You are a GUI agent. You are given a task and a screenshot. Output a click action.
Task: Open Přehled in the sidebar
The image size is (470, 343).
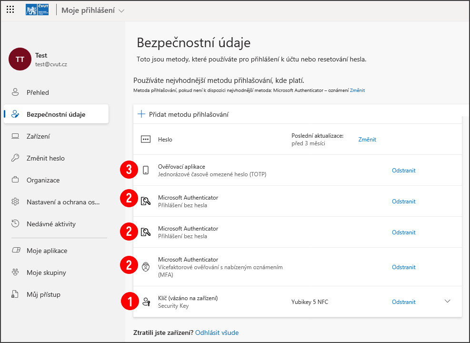coord(38,92)
